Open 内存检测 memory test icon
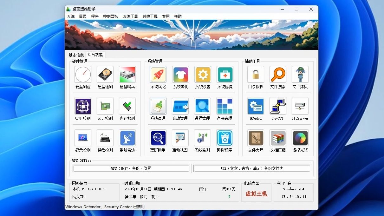 coord(127,106)
